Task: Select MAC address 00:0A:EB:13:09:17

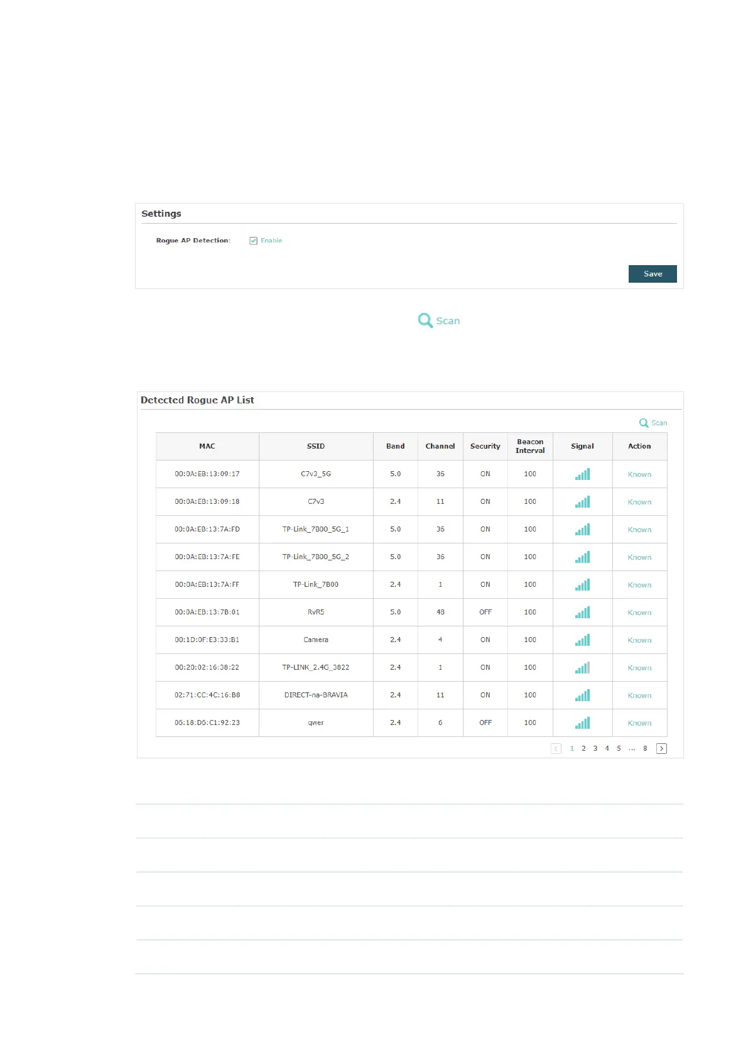Action: pos(207,474)
